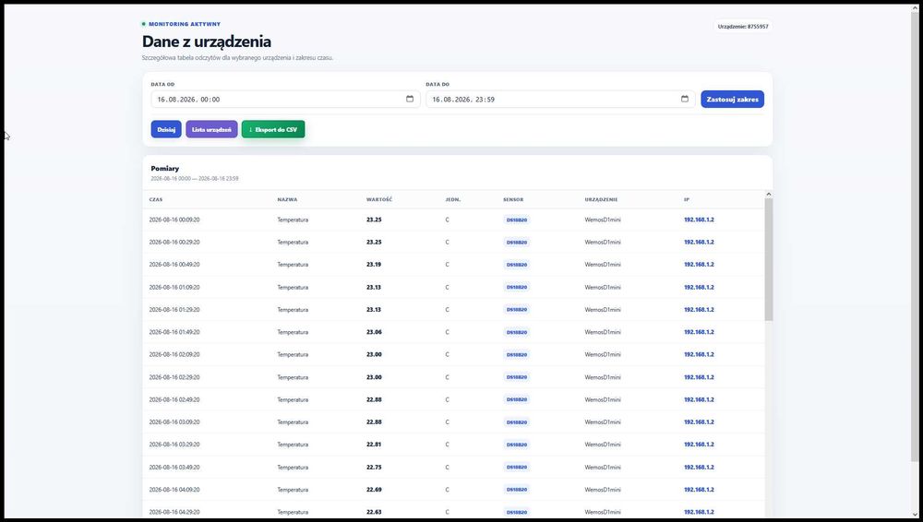Click the Wartość column header
The width and height of the screenshot is (923, 522).
point(379,199)
